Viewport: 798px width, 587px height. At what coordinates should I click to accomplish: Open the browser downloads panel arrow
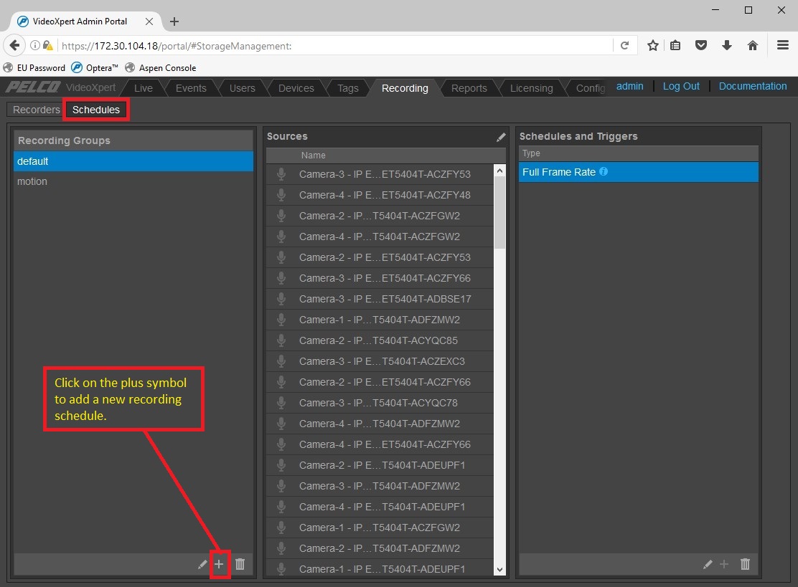(x=727, y=45)
